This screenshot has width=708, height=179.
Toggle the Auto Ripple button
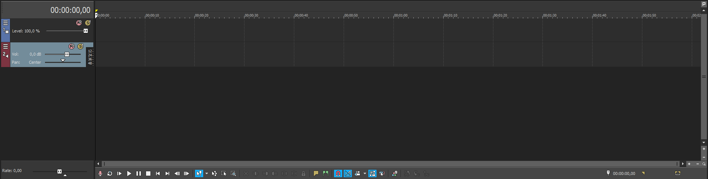(x=358, y=173)
